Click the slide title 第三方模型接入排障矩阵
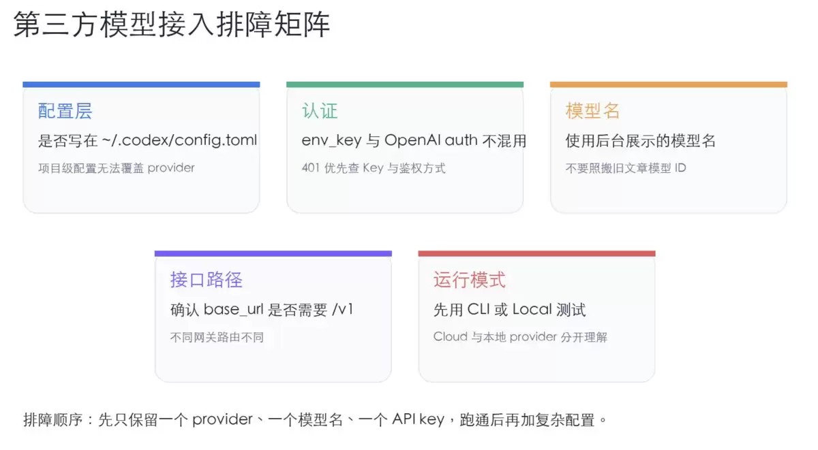This screenshot has width=818, height=450. 172,25
